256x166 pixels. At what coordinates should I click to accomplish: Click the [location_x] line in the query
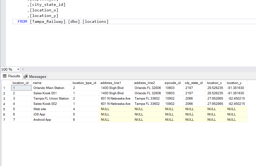point(43,10)
